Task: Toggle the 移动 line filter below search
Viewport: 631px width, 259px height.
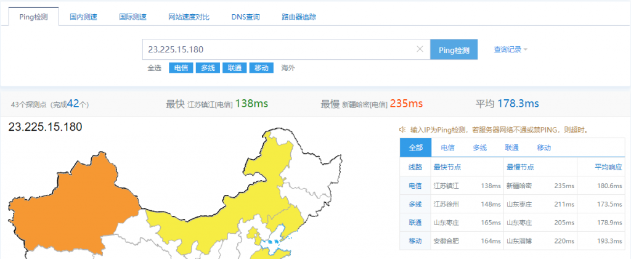Action: tap(261, 68)
